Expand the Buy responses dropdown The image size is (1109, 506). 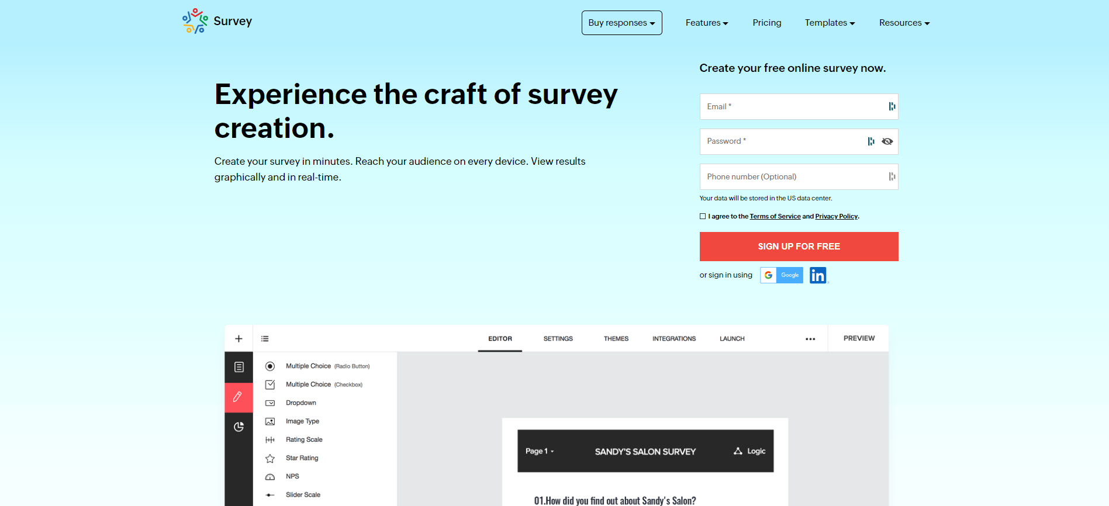(621, 23)
